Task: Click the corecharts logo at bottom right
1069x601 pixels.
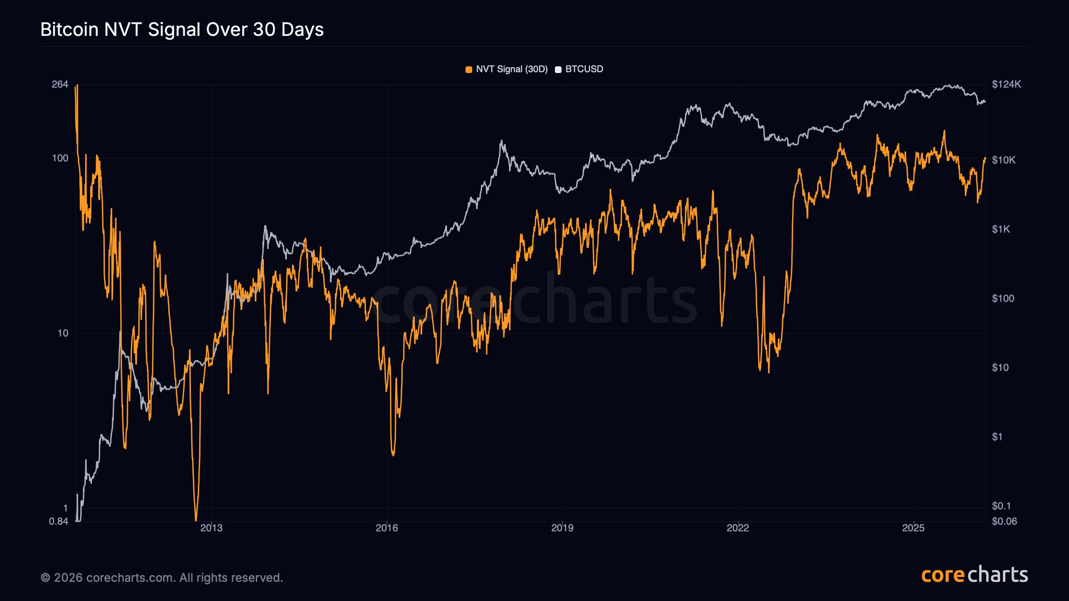Action: (x=974, y=575)
